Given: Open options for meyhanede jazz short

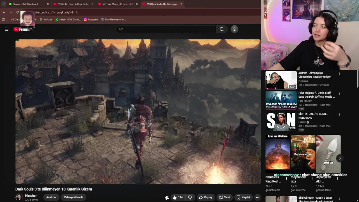Looking at the screenshot, I should point(312,178).
